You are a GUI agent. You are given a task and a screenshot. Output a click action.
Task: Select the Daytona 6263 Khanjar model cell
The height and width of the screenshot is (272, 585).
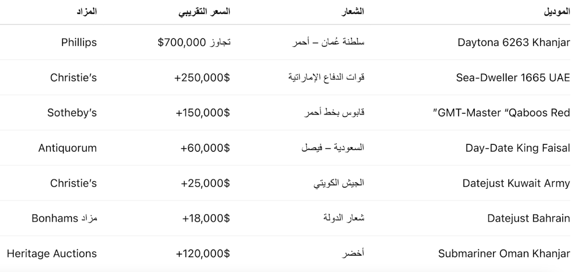click(513, 43)
